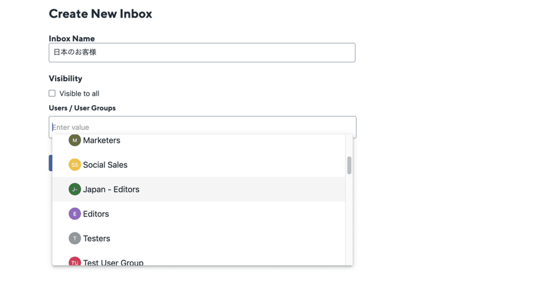
Task: Click the scrollbar track below the thumb
Action: 349,220
